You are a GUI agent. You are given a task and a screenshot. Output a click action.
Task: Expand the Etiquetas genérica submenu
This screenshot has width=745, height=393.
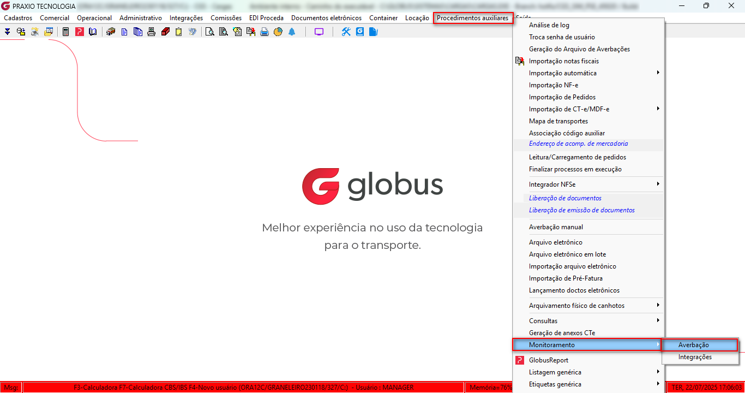[x=587, y=384]
